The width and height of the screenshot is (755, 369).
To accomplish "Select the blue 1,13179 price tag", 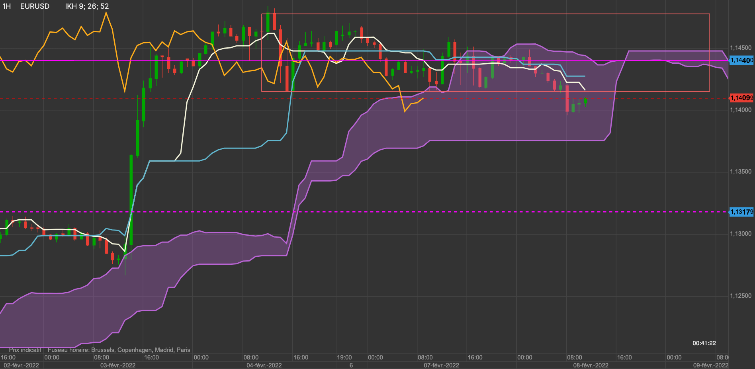I will pyautogui.click(x=741, y=212).
